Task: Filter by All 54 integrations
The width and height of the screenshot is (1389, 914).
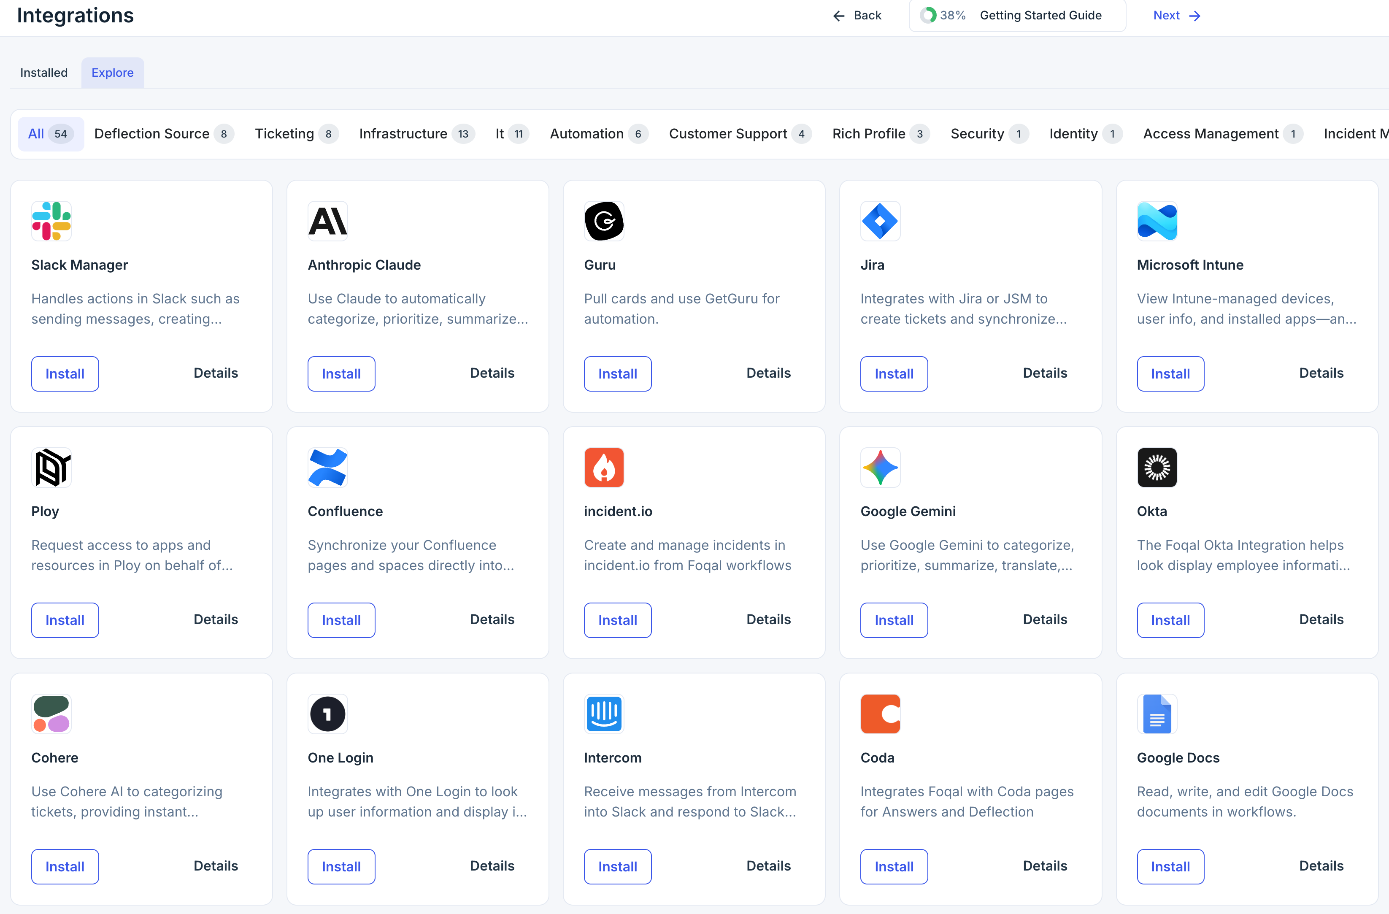Action: (x=51, y=134)
